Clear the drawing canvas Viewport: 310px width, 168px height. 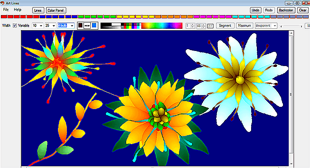[x=302, y=10]
